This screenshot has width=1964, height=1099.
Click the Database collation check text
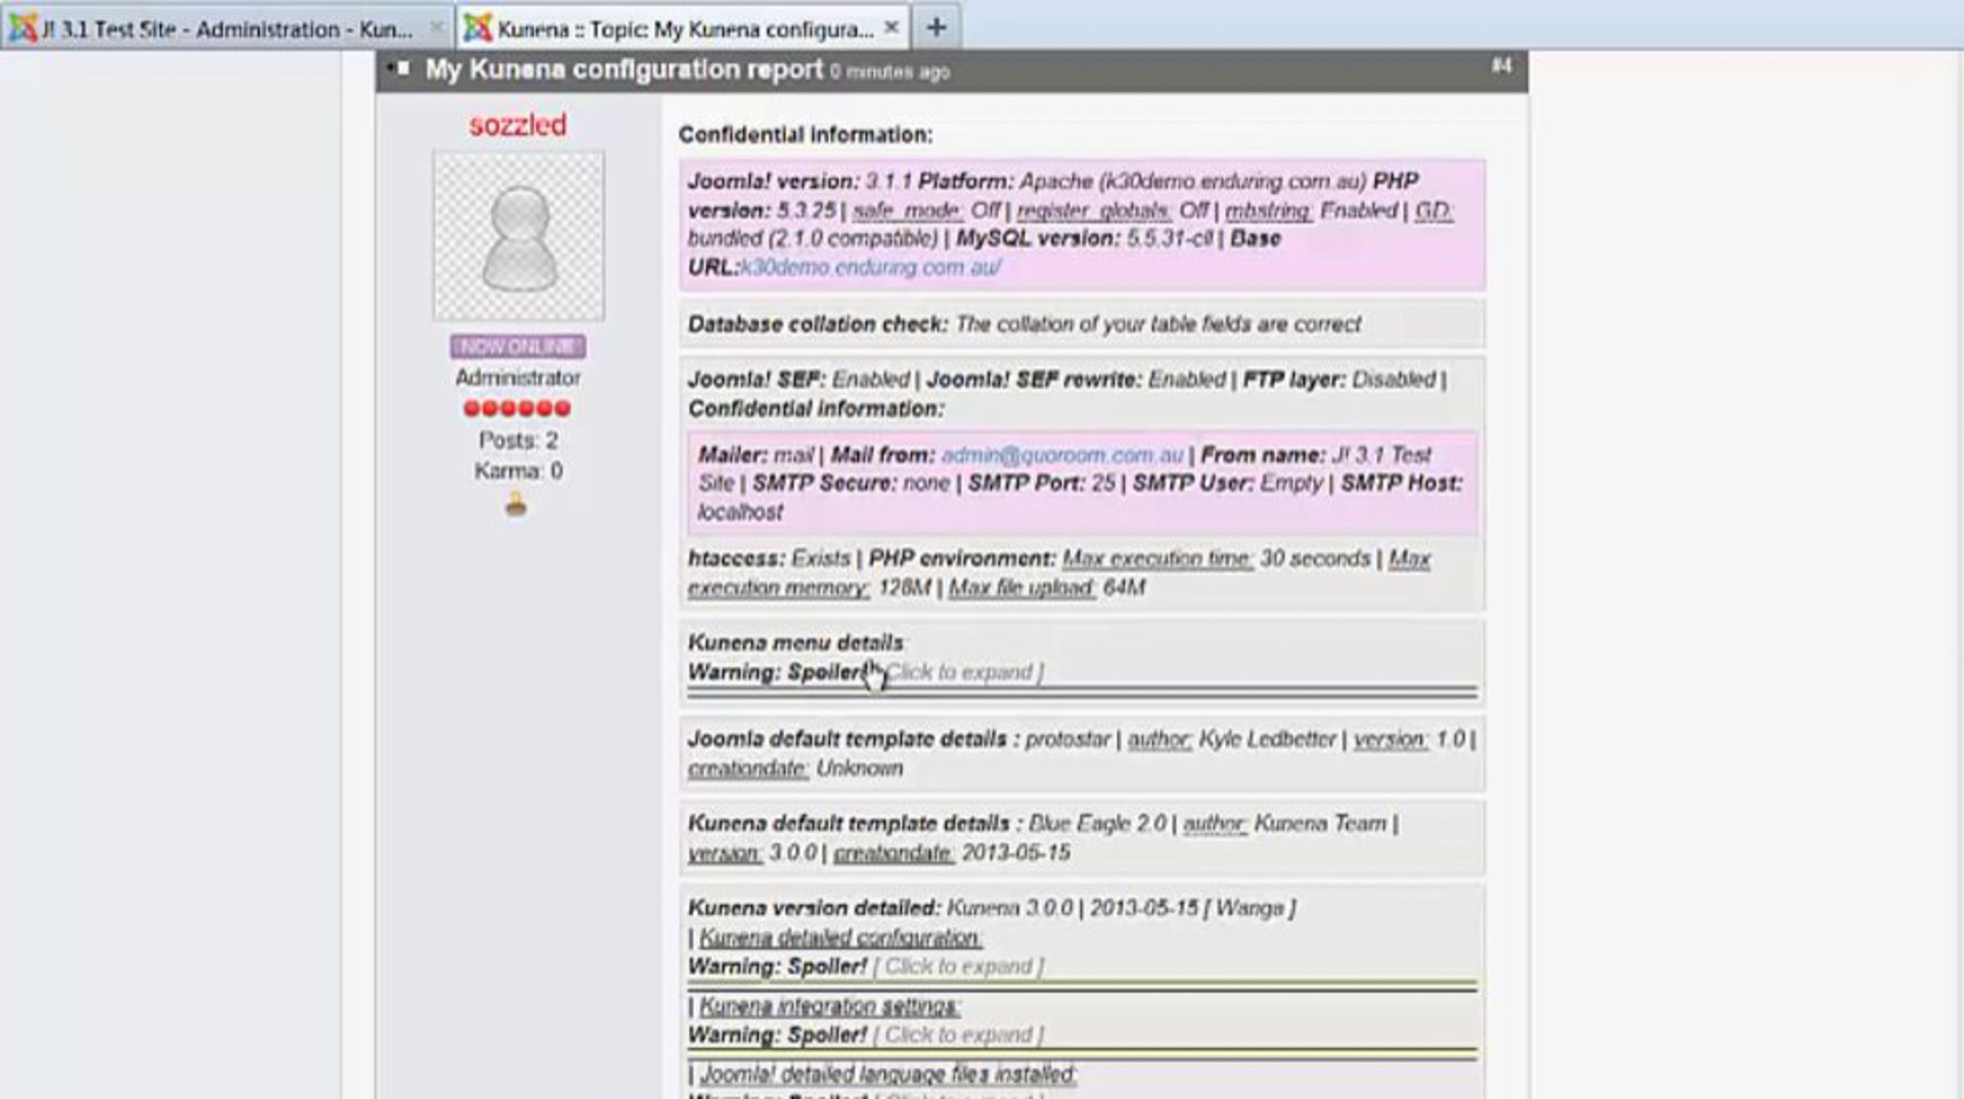818,324
